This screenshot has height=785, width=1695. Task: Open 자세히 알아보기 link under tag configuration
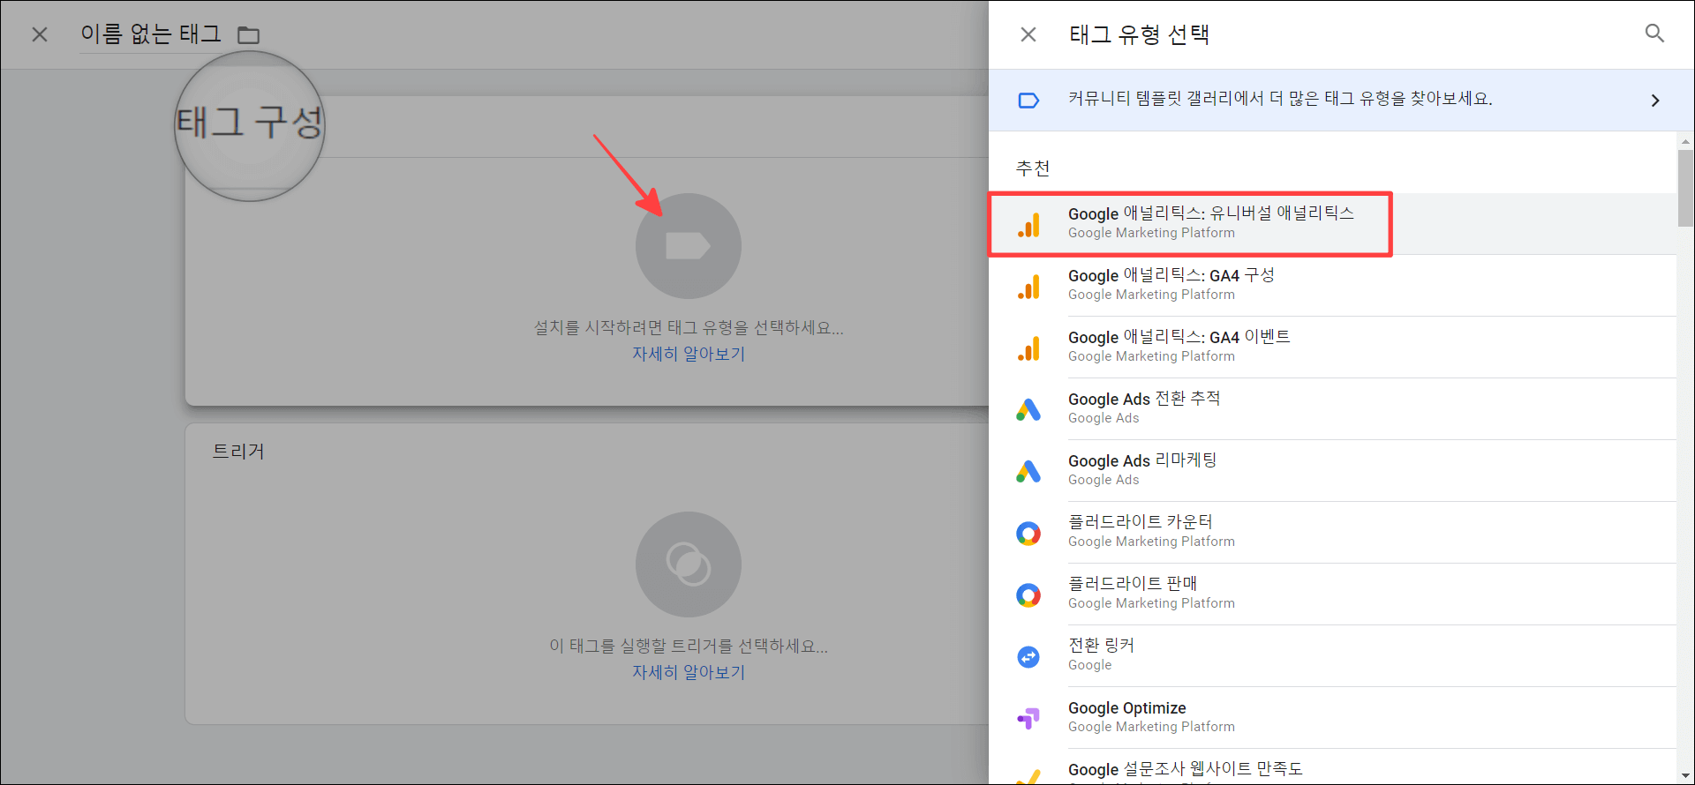[689, 354]
